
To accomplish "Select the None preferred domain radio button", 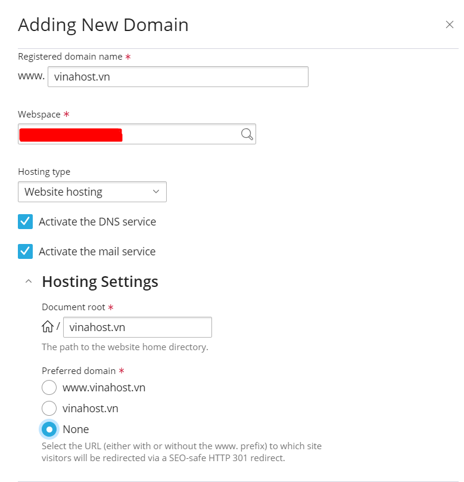I will (x=49, y=429).
